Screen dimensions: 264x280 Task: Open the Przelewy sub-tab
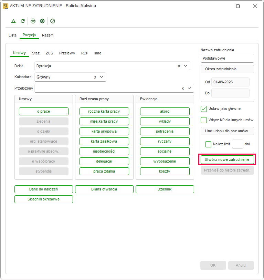(67, 53)
